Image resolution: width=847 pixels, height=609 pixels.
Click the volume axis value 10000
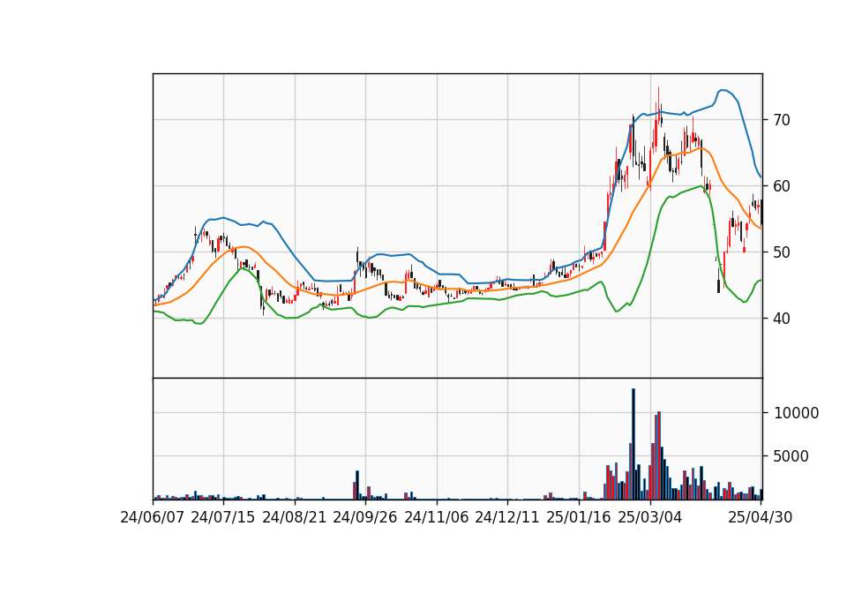(x=796, y=413)
